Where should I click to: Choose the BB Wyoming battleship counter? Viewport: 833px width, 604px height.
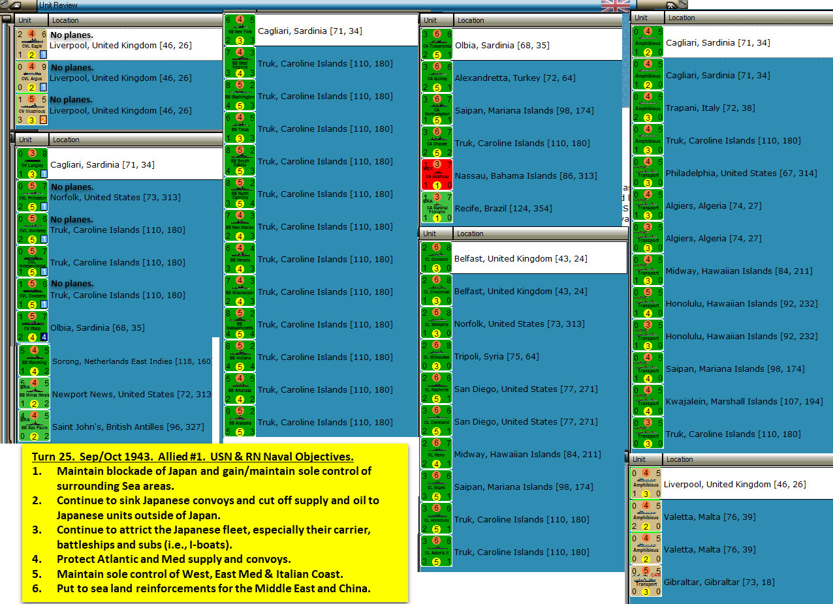(x=34, y=361)
